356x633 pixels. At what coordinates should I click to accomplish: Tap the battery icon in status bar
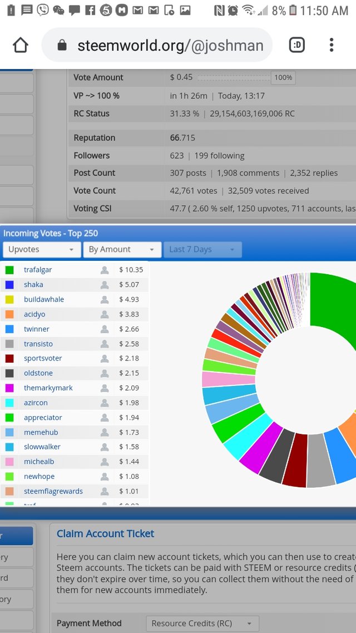[x=293, y=11]
